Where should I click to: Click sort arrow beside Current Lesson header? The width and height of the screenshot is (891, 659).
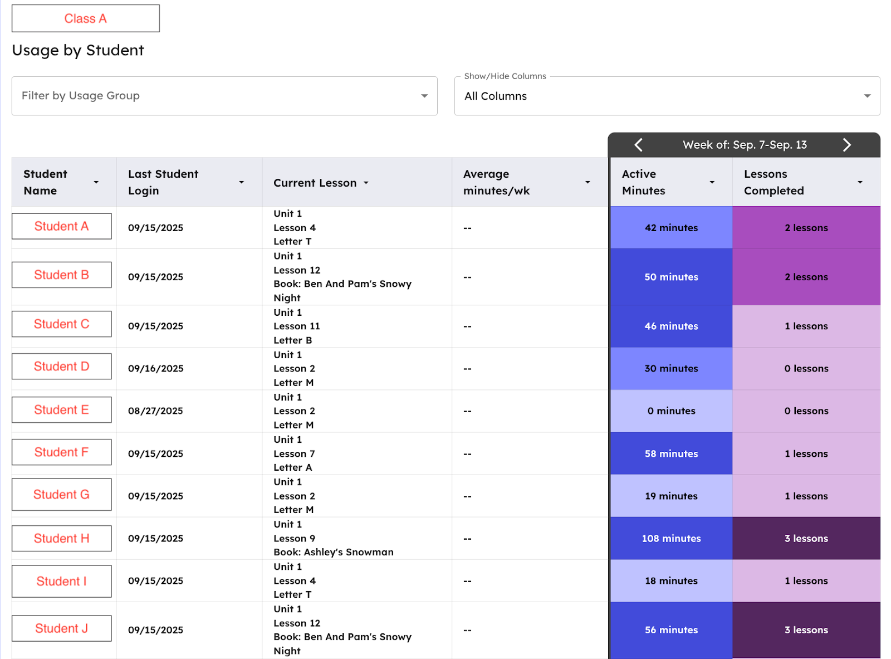click(x=366, y=183)
